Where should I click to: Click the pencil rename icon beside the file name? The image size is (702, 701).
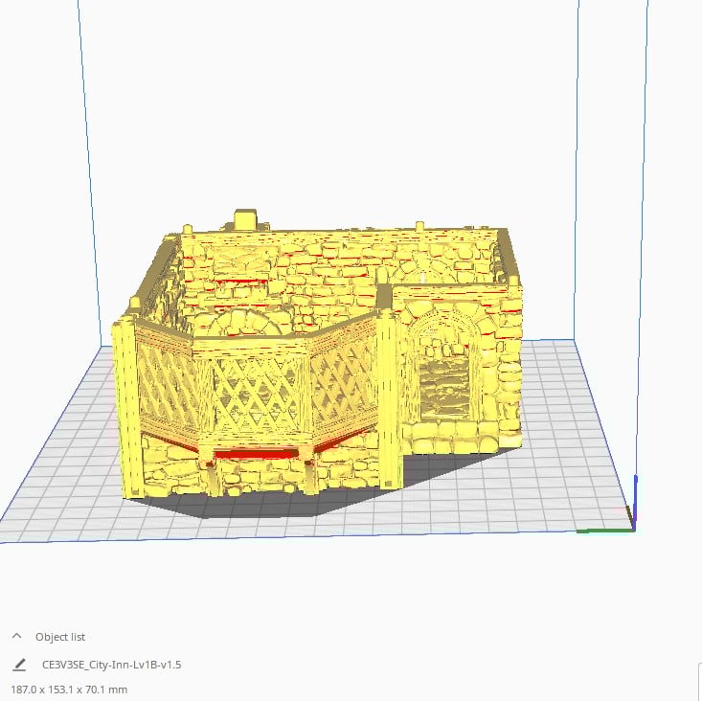(x=19, y=665)
